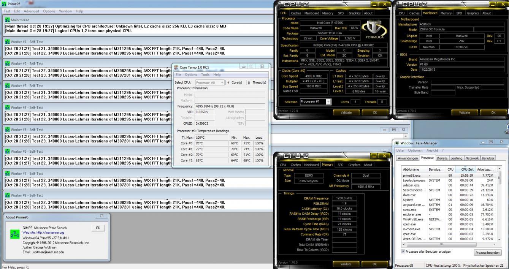The width and height of the screenshot is (509, 269).
Task: Click the Main thread window icon
Action: (x=8, y=19)
